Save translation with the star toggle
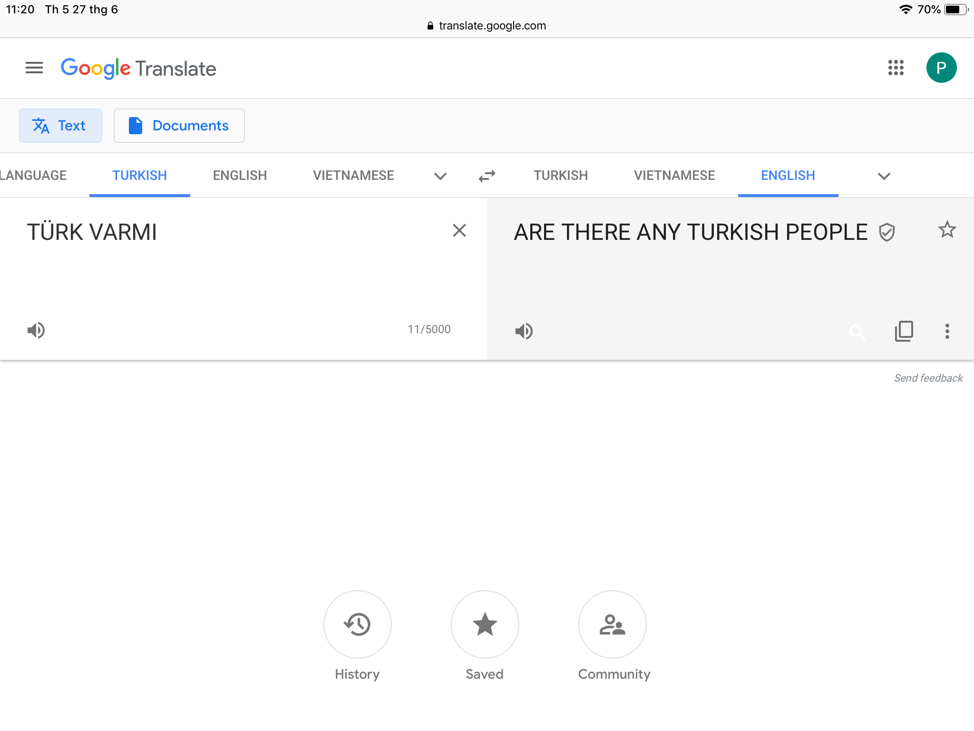 (x=947, y=230)
